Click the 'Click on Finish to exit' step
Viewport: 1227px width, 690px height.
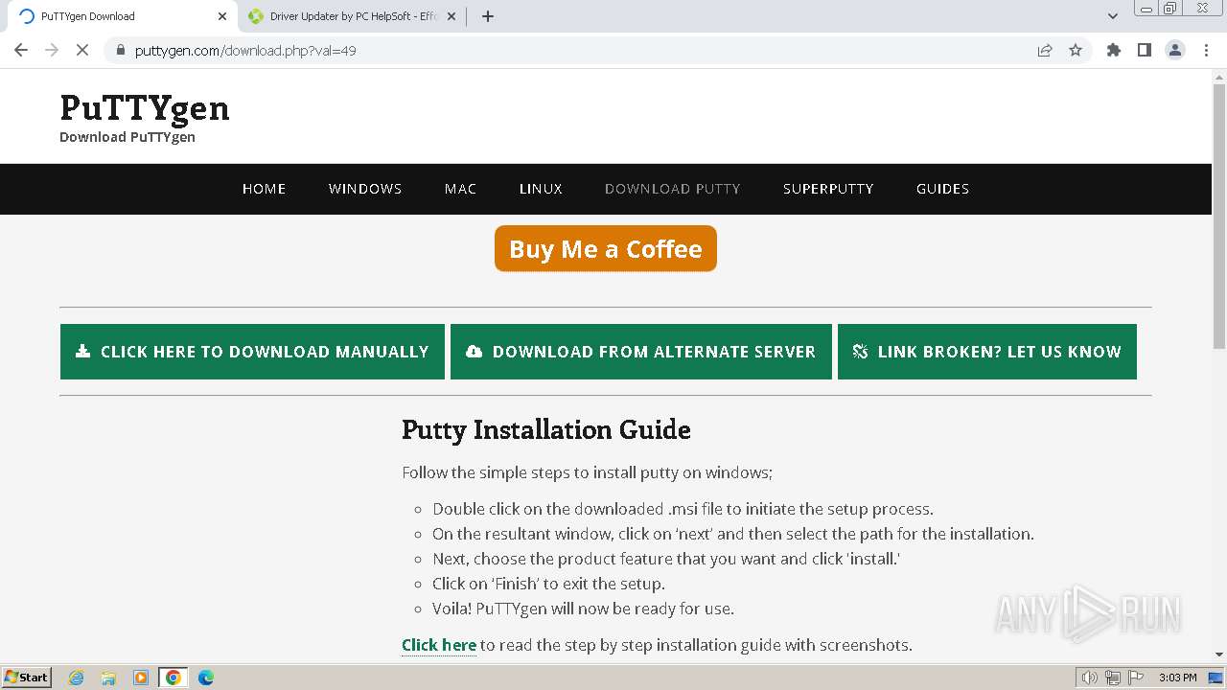coord(548,584)
